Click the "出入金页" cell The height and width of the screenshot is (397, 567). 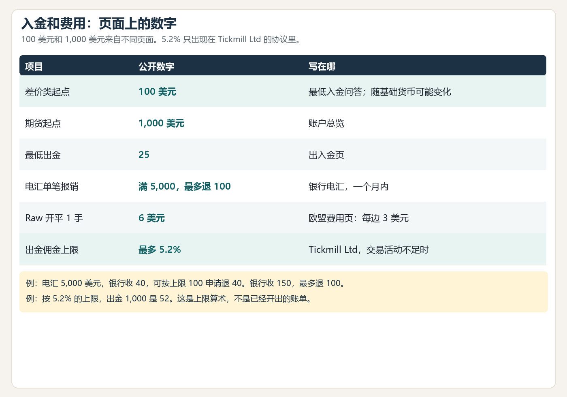pos(326,155)
